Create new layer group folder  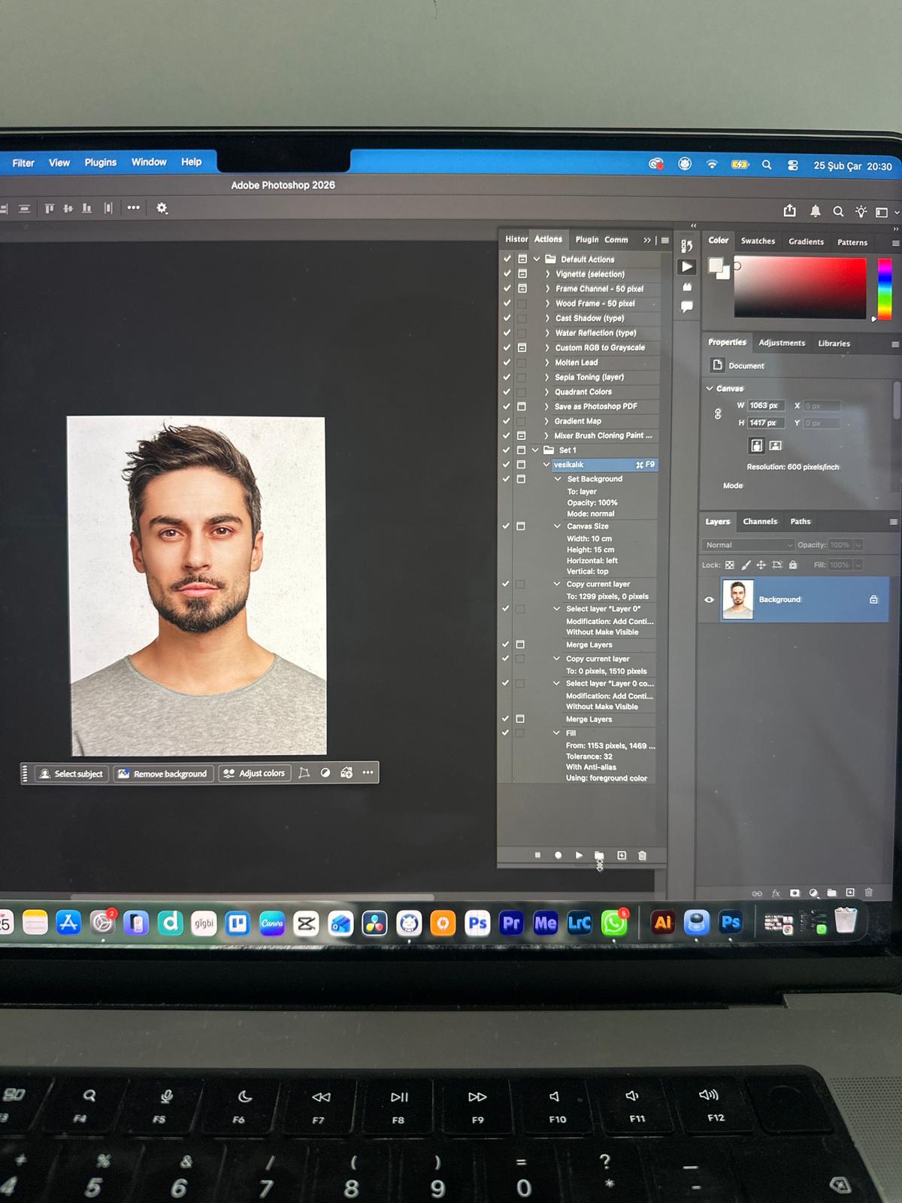[x=832, y=892]
